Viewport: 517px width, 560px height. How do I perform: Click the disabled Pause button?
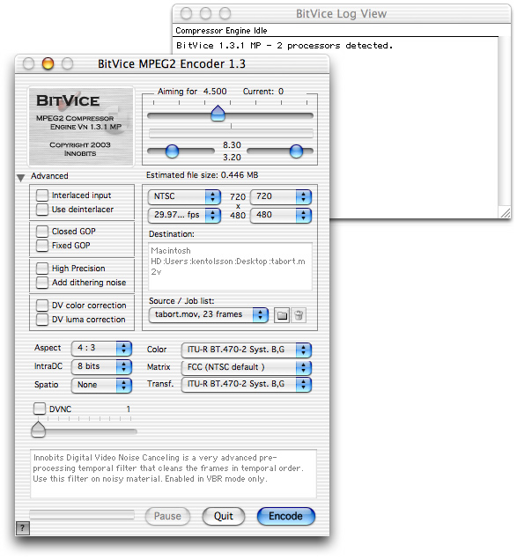click(x=167, y=517)
